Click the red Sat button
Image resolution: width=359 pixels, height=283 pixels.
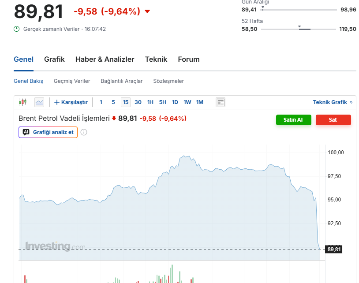333,120
